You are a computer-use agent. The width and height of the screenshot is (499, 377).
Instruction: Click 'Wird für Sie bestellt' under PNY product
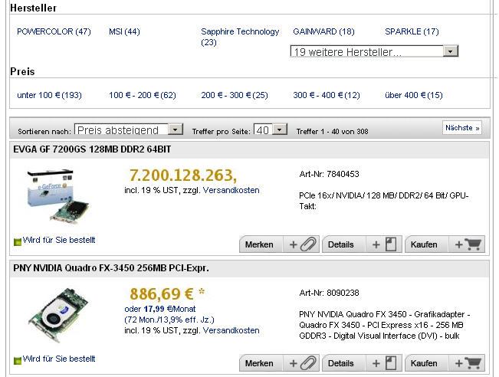pos(59,359)
